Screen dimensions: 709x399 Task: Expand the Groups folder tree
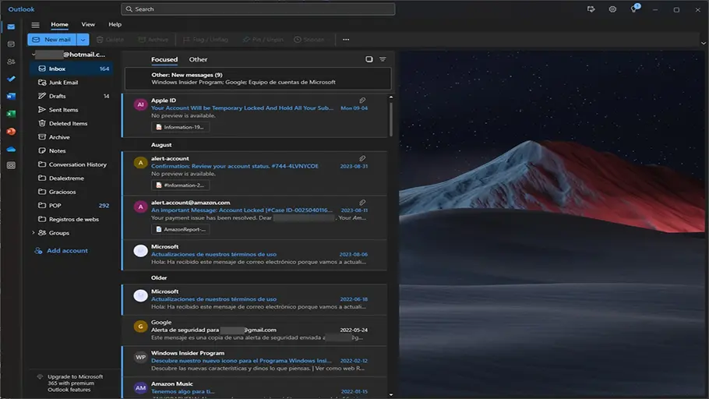33,233
